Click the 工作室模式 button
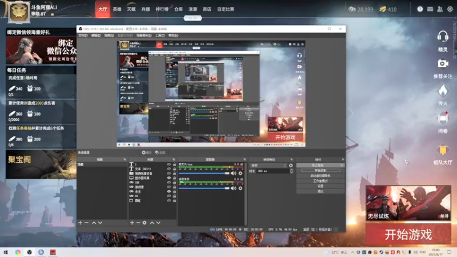This screenshot has width=457, height=257. (320, 181)
